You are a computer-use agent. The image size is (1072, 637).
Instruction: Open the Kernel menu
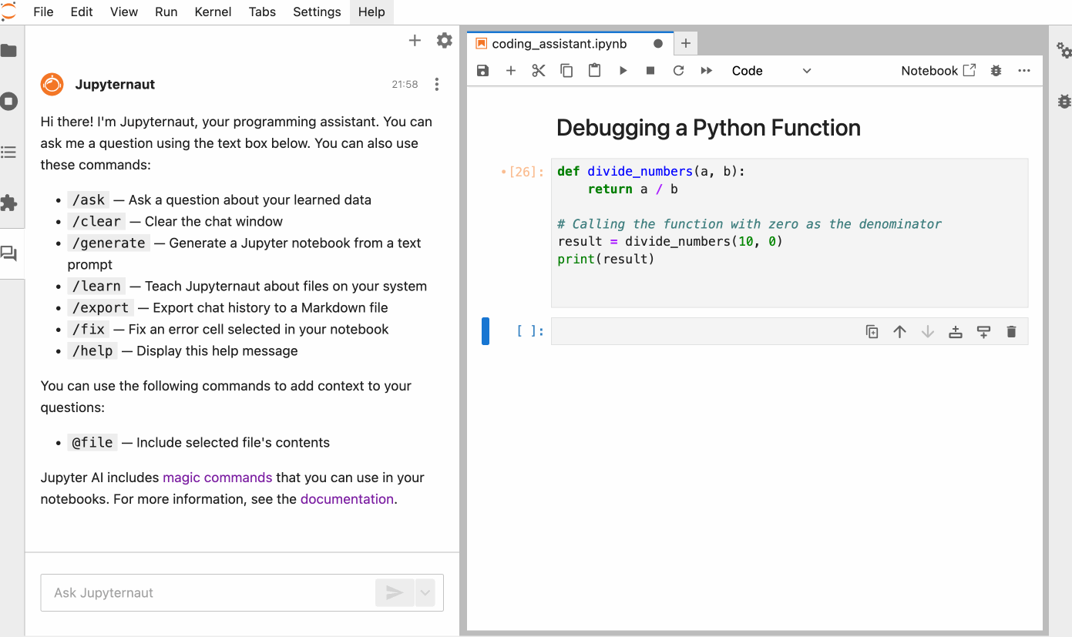click(x=213, y=12)
